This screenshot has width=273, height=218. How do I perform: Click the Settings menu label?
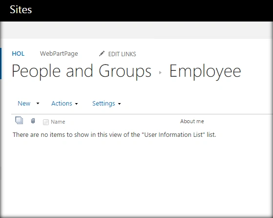click(x=104, y=104)
